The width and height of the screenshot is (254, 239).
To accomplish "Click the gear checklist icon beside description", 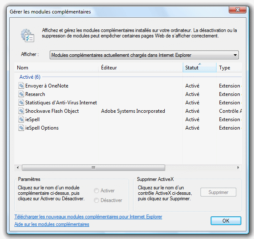I will point(27,36).
